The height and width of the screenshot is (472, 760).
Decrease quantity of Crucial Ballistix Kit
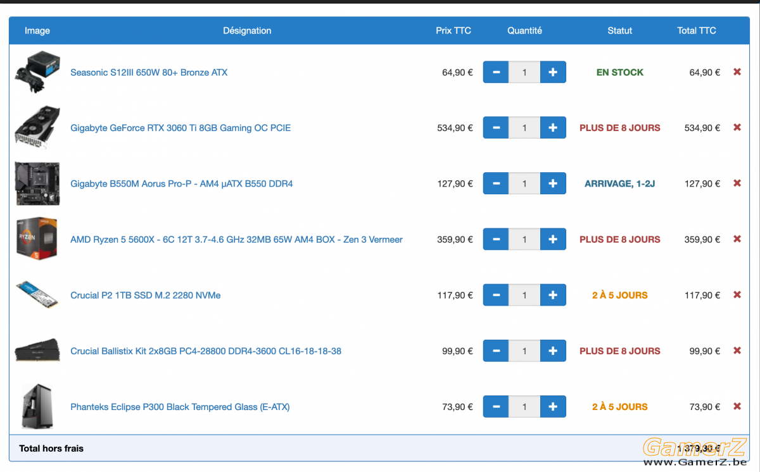tap(496, 351)
